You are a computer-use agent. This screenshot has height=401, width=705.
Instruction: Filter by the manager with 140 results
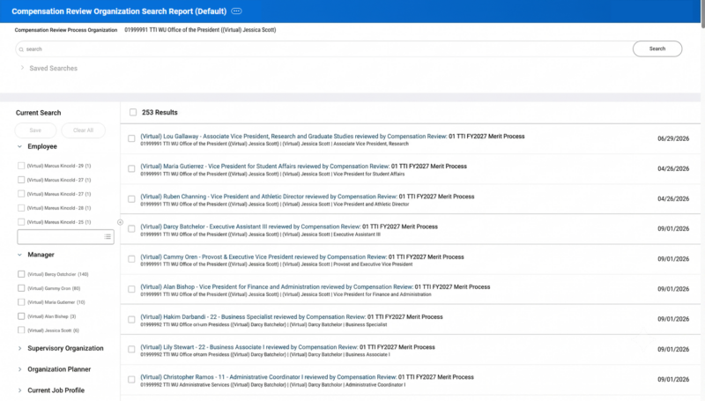tap(21, 274)
